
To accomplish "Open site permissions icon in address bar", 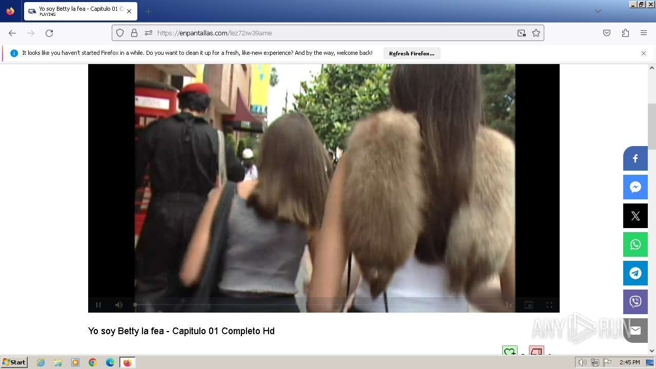I will point(149,33).
